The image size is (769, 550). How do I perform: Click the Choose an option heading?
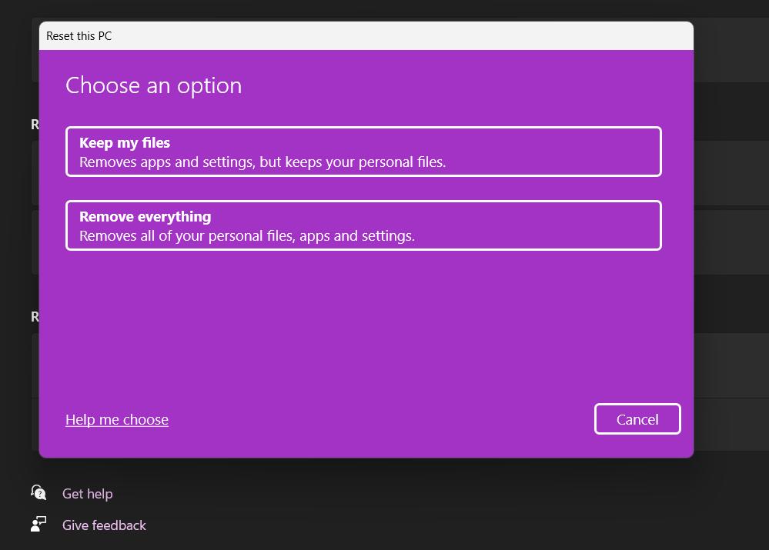[x=152, y=85]
